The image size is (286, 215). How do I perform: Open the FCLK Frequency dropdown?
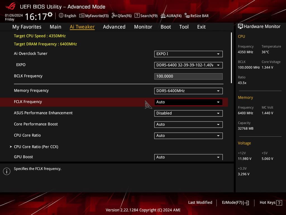[188, 102]
